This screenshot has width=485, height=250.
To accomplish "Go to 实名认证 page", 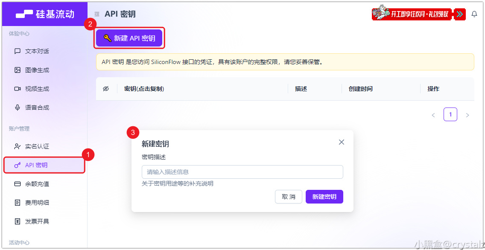I will tap(37, 146).
